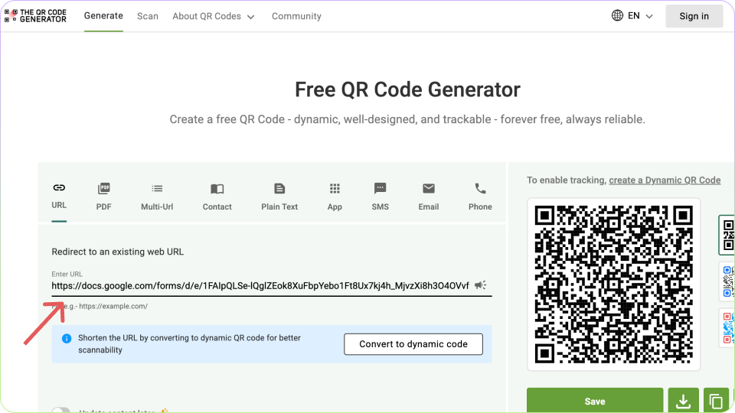Go to the Community page
The image size is (735, 413).
tap(297, 16)
